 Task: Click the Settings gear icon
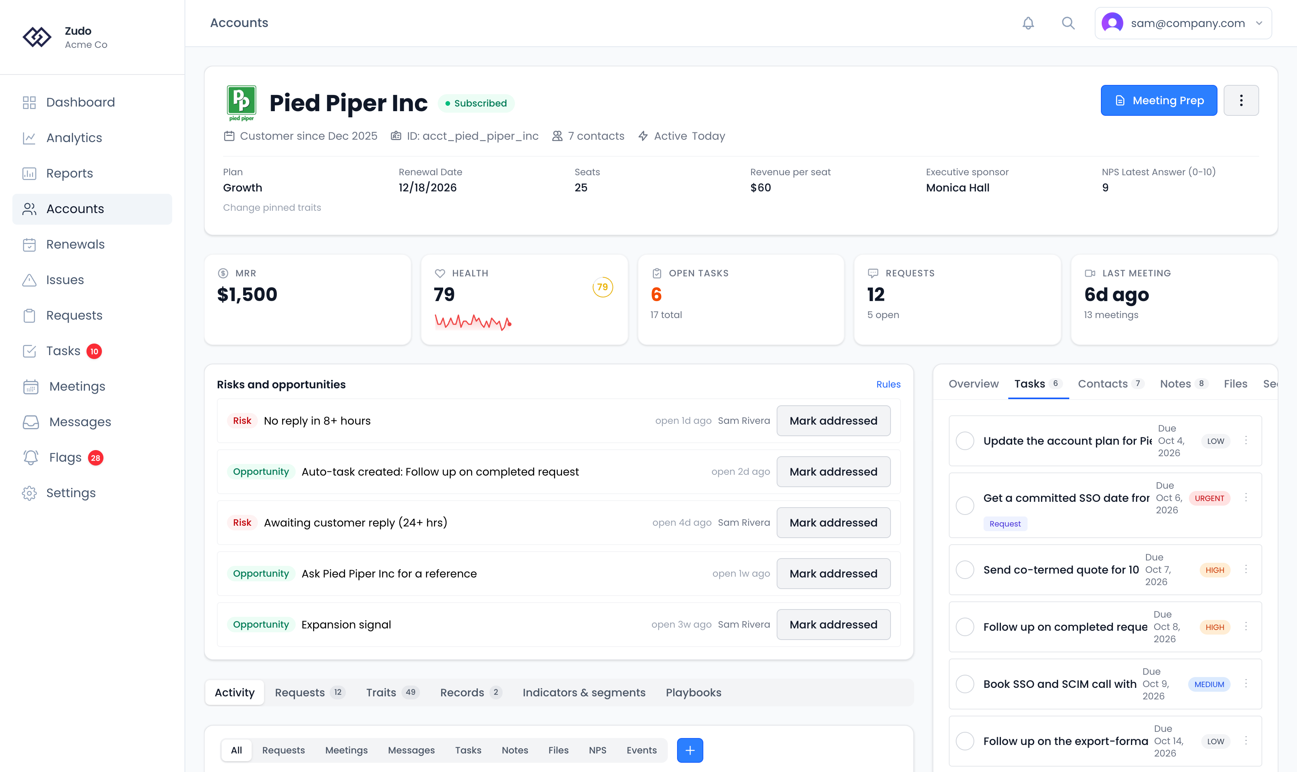coord(29,493)
